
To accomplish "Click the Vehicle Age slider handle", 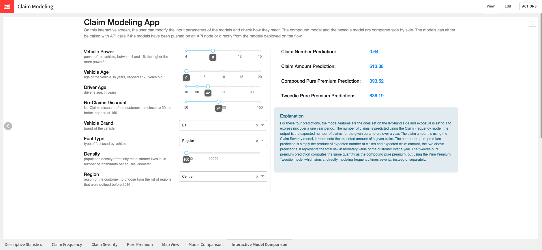I will [x=186, y=71].
